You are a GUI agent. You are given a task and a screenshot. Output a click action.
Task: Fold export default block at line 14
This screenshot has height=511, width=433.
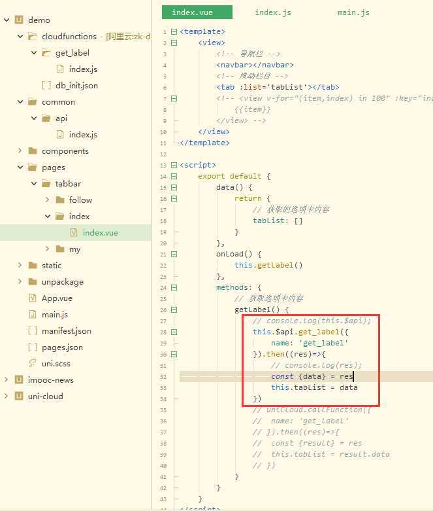(x=174, y=176)
